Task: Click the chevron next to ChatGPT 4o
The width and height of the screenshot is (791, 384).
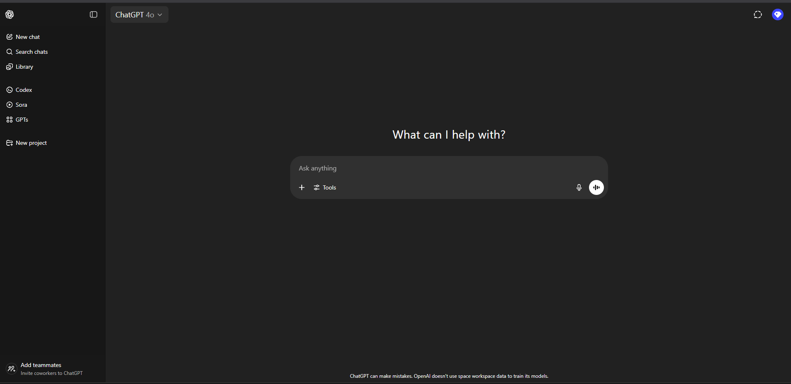Action: [160, 15]
